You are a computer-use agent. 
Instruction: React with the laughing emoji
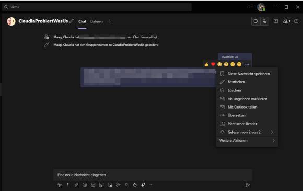219,64
